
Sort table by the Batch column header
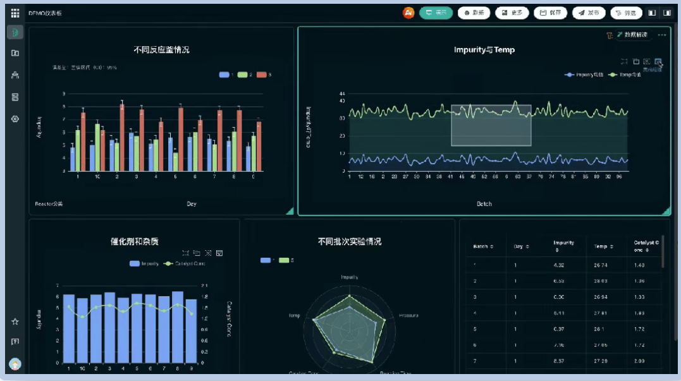point(483,246)
